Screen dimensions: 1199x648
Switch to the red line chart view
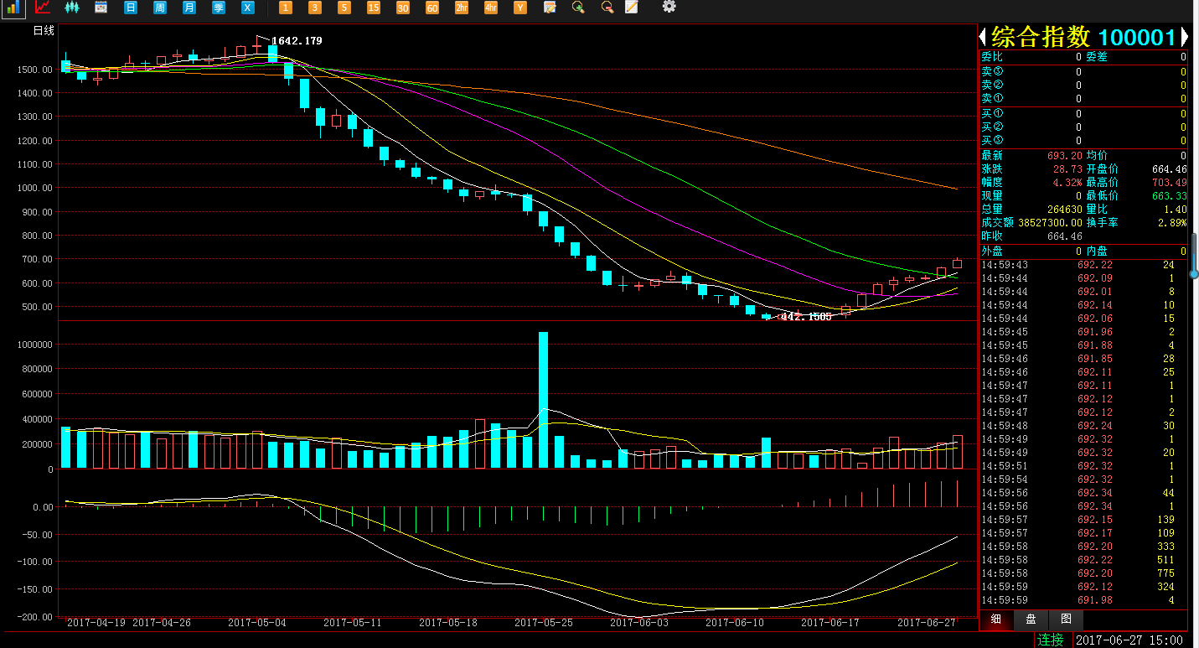(42, 8)
